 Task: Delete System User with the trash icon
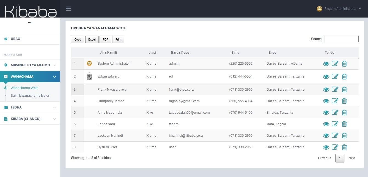pos(344,147)
